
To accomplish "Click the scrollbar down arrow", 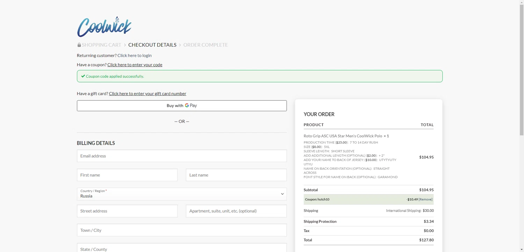I will point(522,250).
